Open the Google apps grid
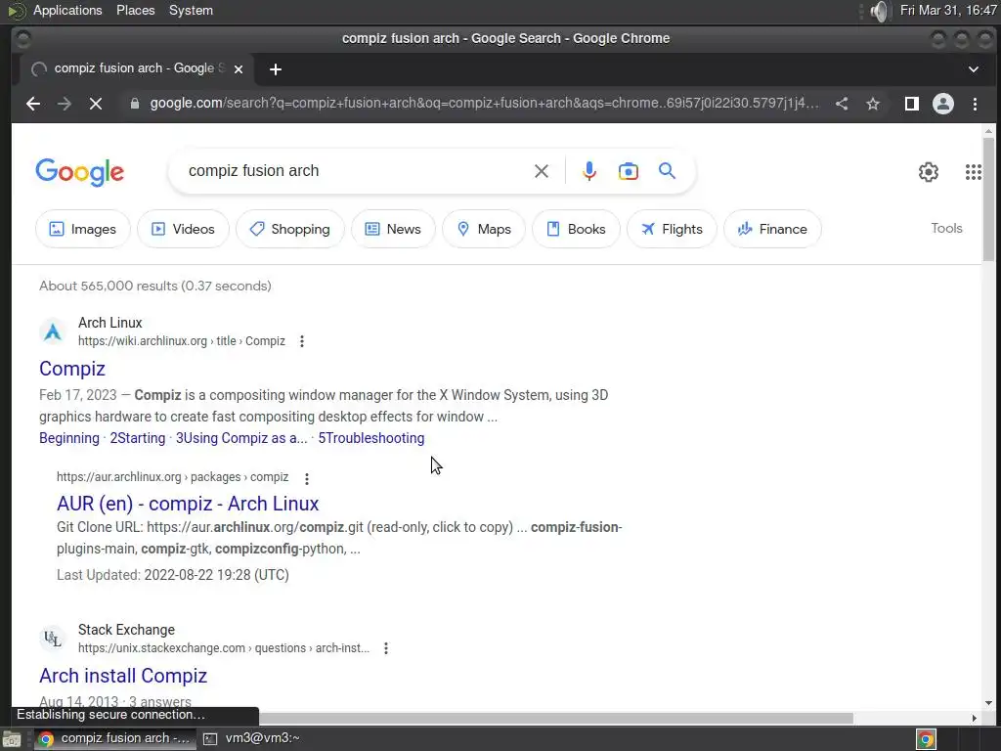The width and height of the screenshot is (1001, 751). click(973, 172)
